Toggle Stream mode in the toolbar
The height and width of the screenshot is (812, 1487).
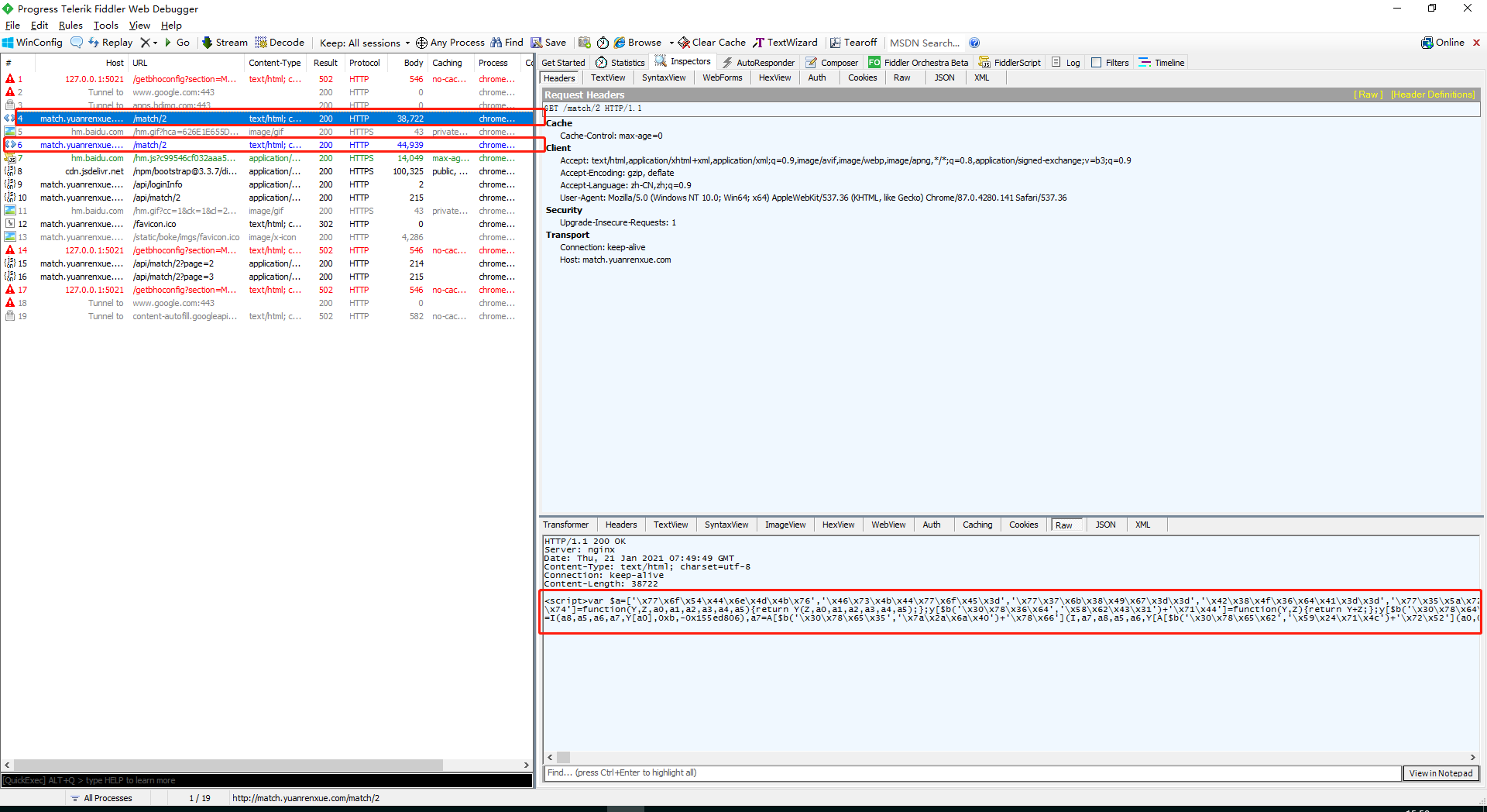[x=225, y=43]
